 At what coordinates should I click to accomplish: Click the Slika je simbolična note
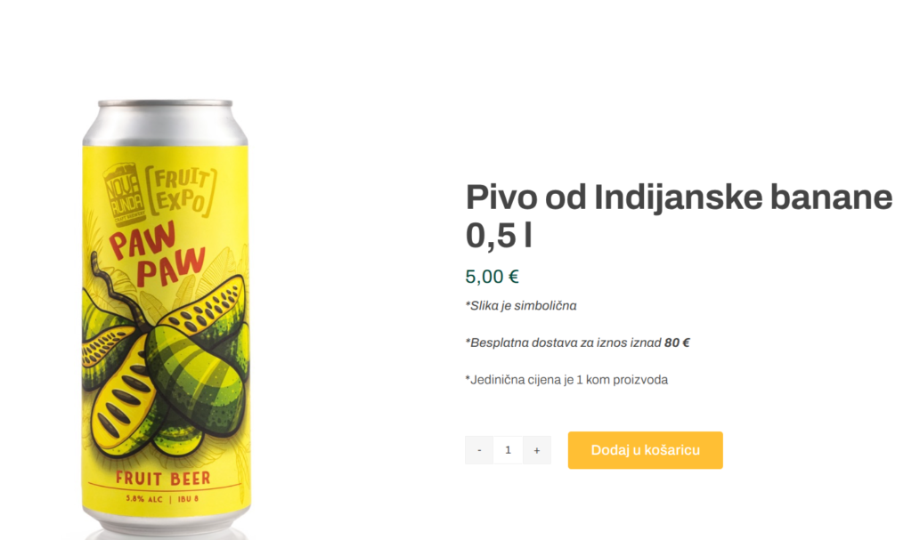520,306
